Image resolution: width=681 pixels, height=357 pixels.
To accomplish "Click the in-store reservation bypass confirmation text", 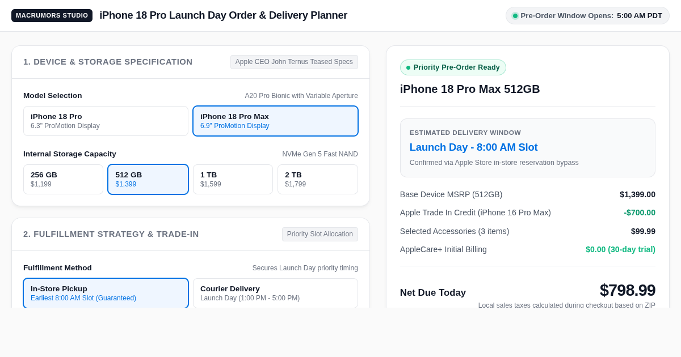I will coord(494,163).
